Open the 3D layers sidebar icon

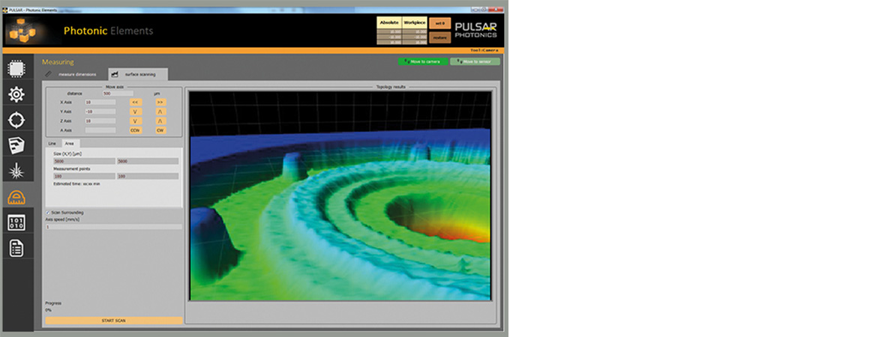[x=16, y=145]
